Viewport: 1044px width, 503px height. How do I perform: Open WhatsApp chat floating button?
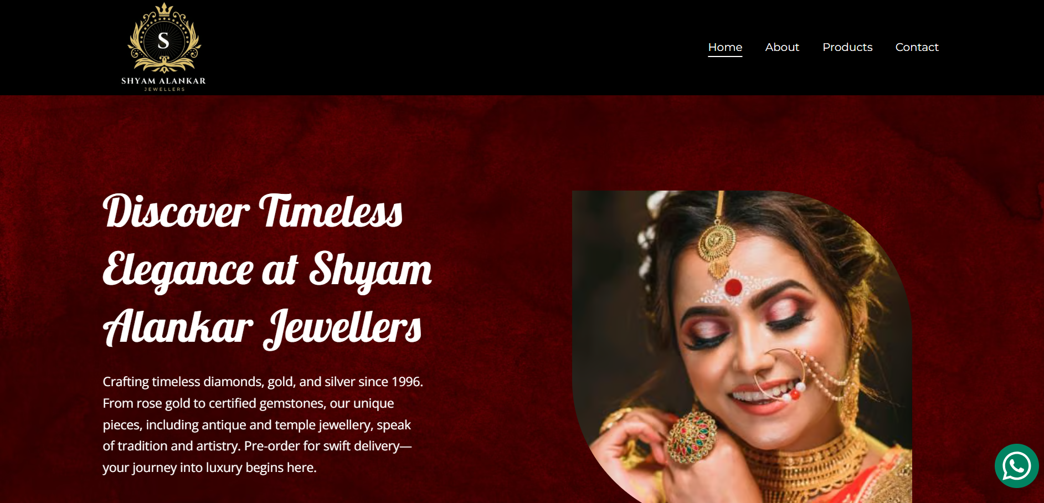click(1016, 466)
